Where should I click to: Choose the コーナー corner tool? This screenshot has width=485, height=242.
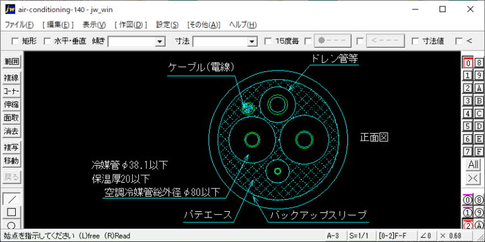tap(12, 91)
